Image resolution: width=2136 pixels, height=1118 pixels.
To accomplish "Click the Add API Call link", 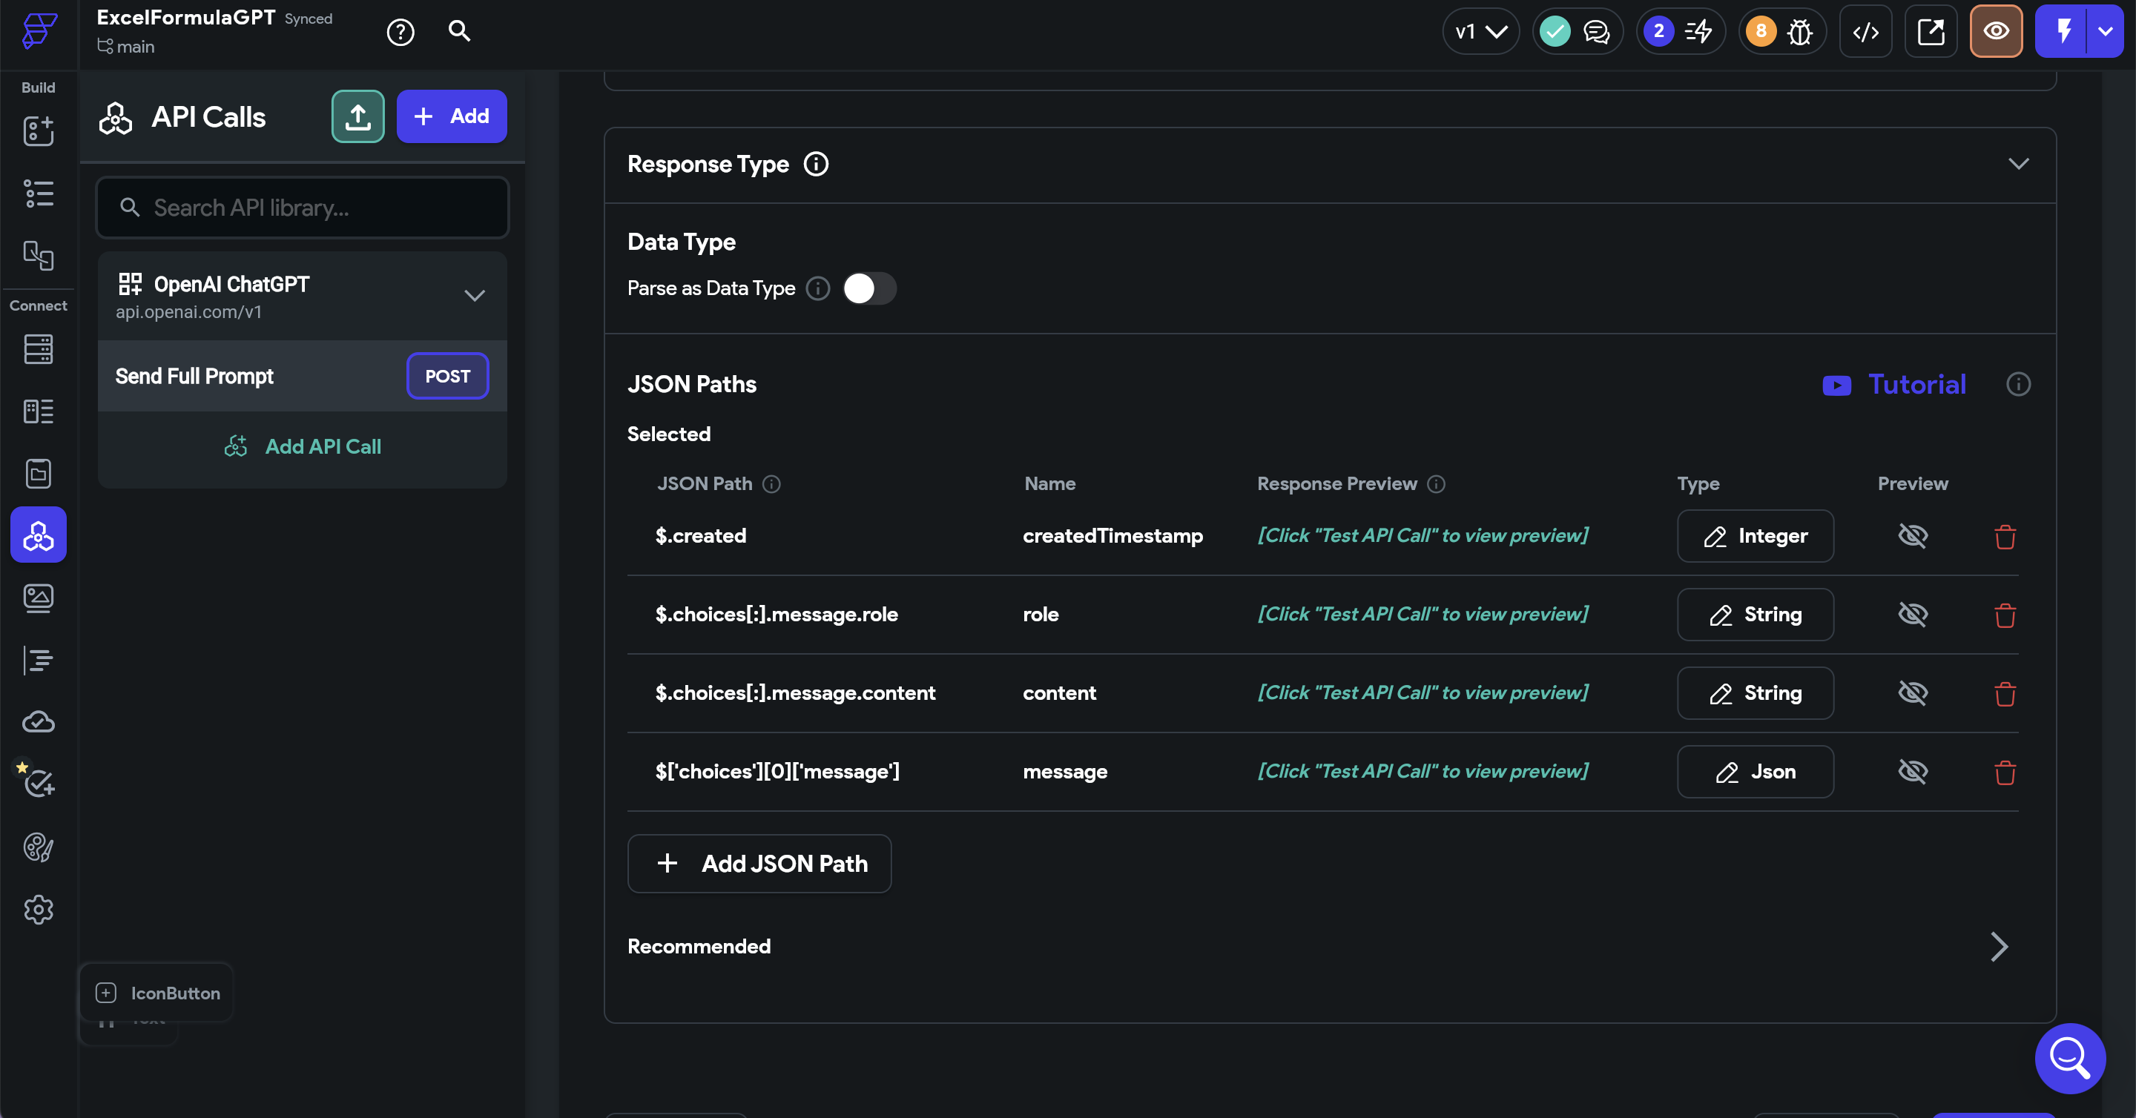I will (x=303, y=447).
